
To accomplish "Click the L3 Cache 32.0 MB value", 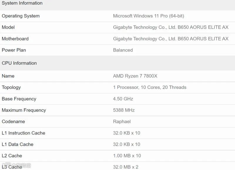I will click(126, 167).
